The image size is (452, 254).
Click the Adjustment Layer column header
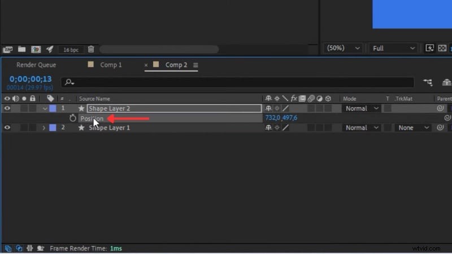coord(319,98)
